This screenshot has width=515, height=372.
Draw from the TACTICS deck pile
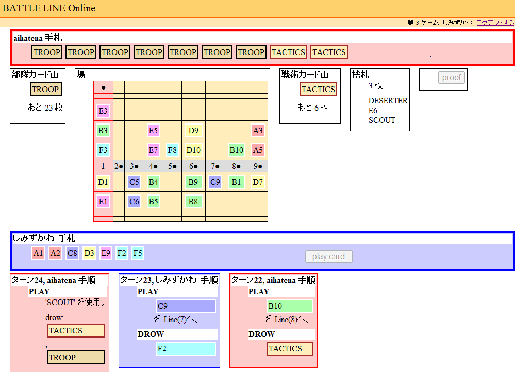pyautogui.click(x=318, y=90)
